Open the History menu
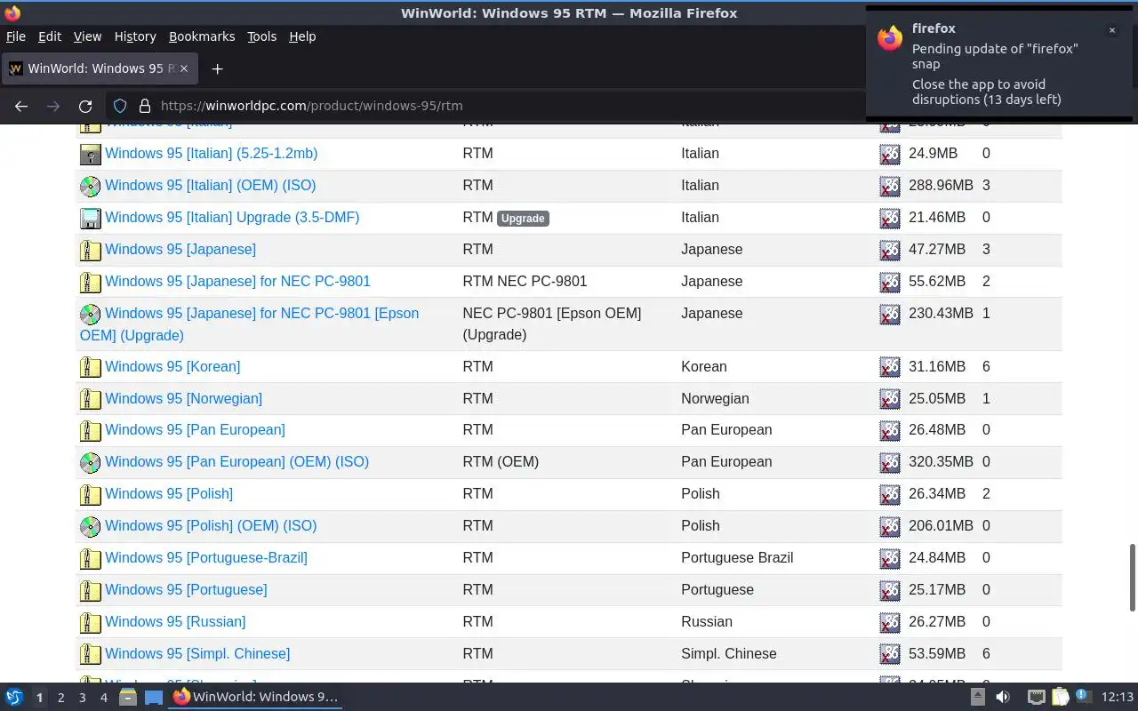Image resolution: width=1138 pixels, height=711 pixels. pos(135,36)
